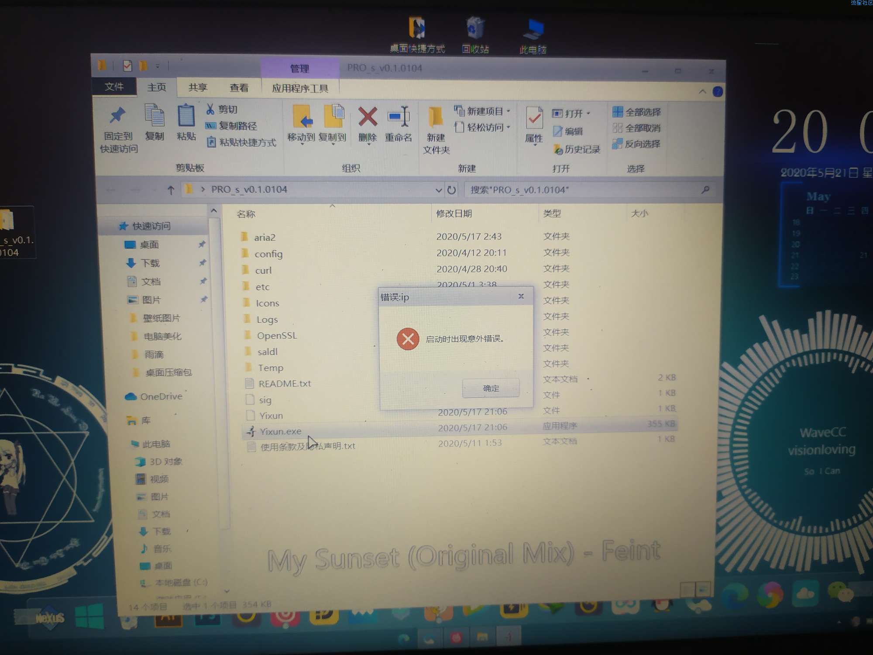Click Select none (全部取消)

click(x=636, y=128)
